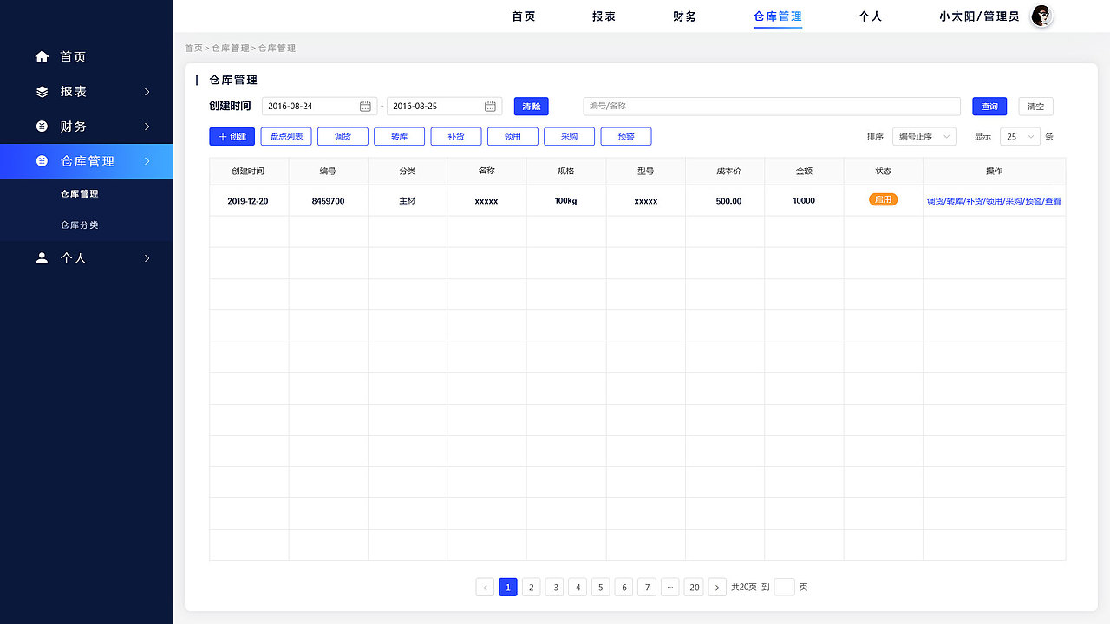The image size is (1110, 624).
Task: Click the 补货 toolbar button
Action: (456, 136)
